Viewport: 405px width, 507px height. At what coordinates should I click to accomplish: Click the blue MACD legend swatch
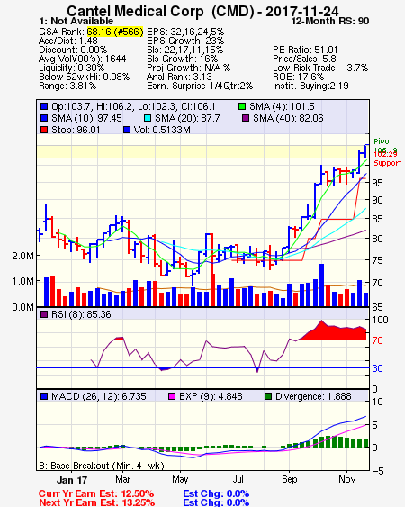44,396
